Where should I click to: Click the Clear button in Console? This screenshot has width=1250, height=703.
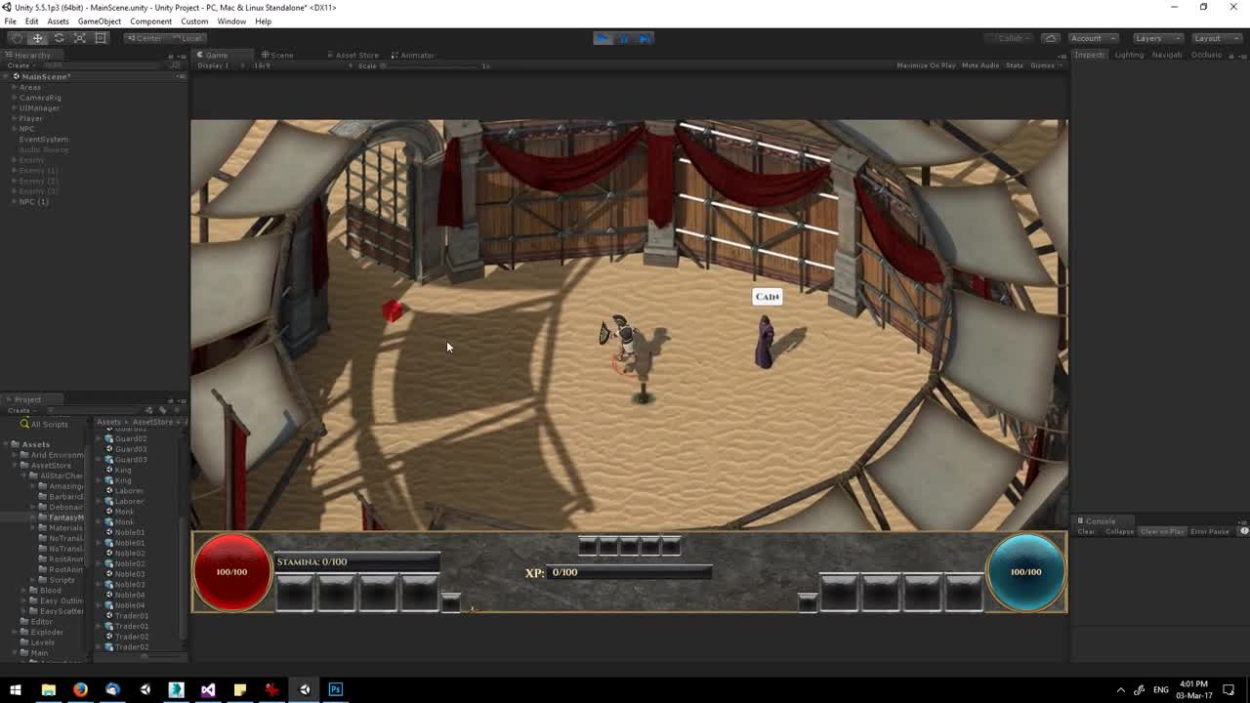coord(1086,532)
